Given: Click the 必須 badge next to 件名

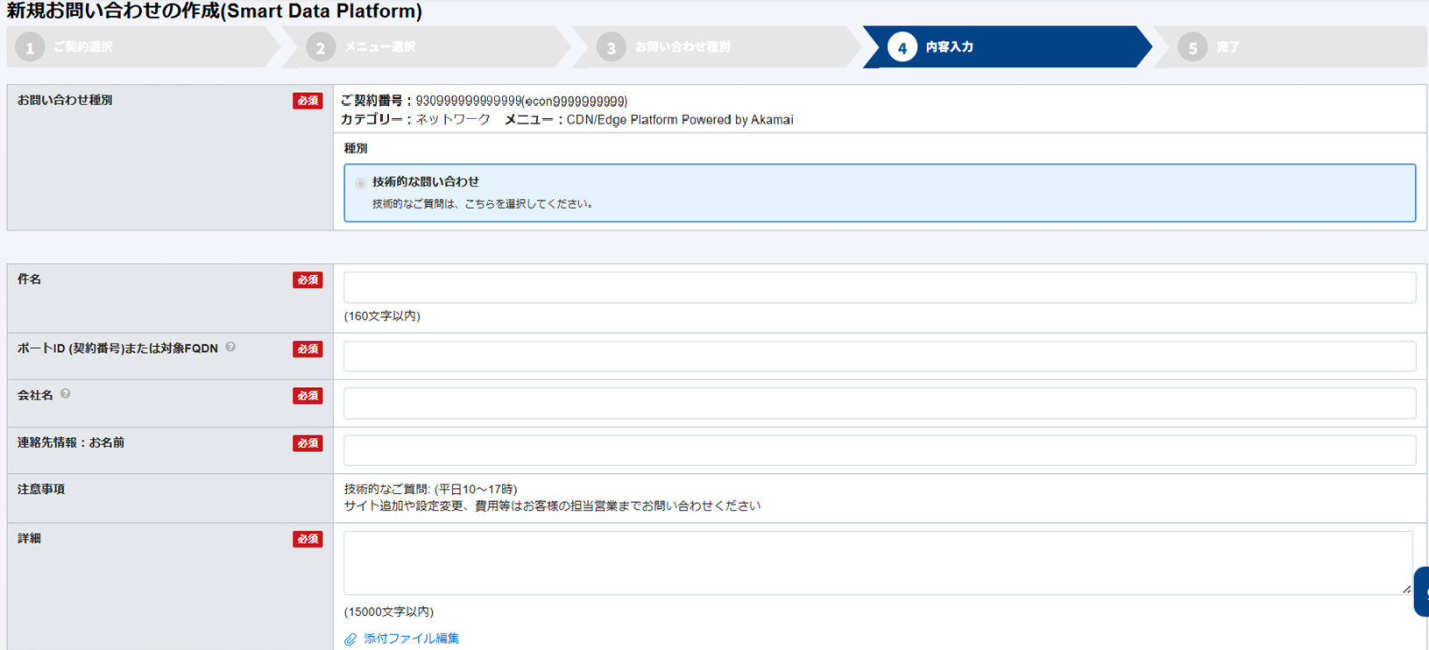Looking at the screenshot, I should coord(308,280).
